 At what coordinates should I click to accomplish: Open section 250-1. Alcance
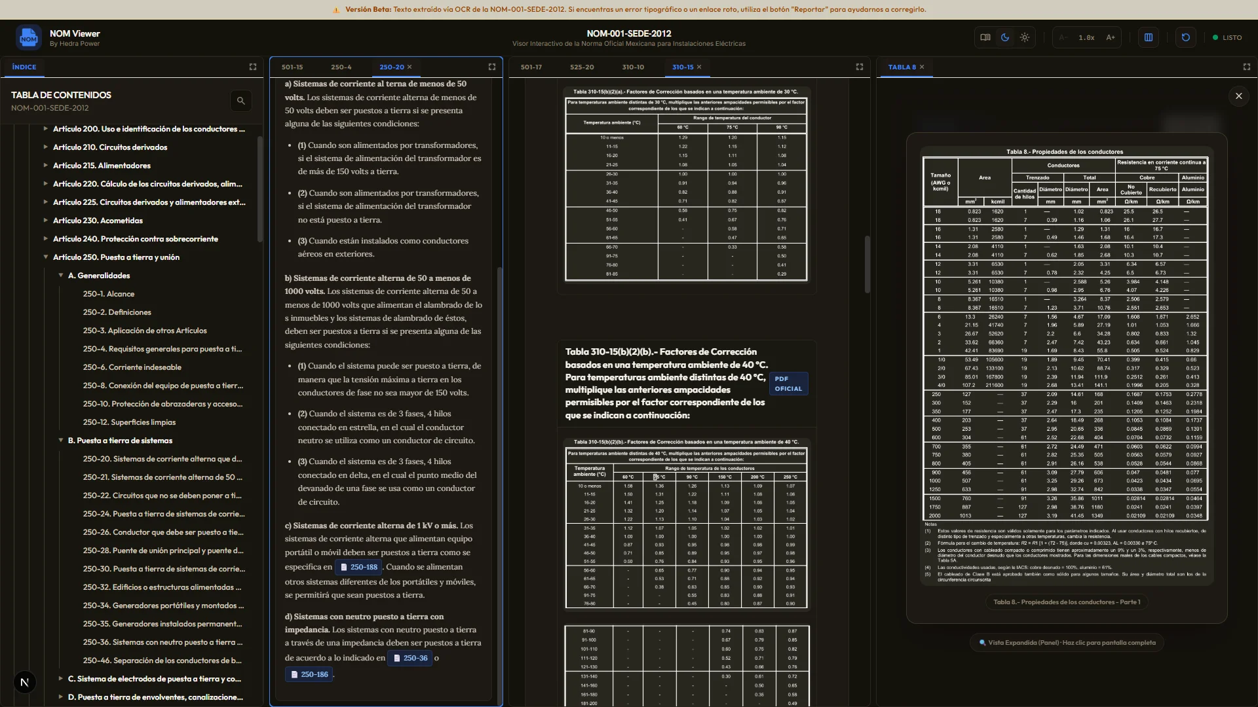click(x=109, y=294)
